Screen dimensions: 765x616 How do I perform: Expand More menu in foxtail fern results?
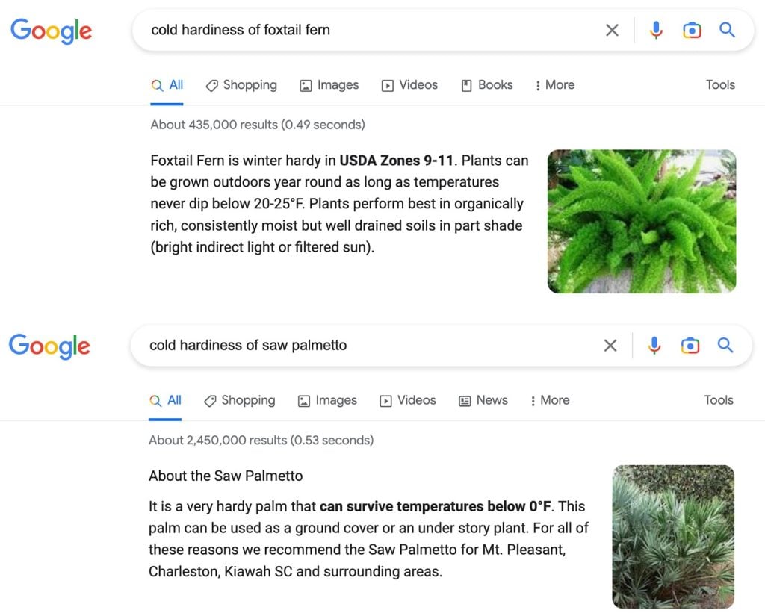555,85
